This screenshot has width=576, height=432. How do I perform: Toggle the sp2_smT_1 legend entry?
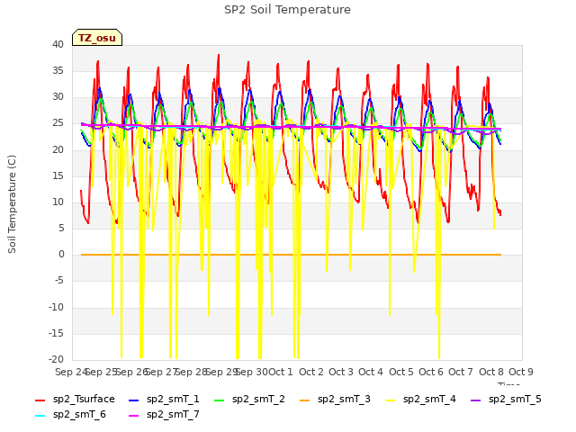pos(164,400)
